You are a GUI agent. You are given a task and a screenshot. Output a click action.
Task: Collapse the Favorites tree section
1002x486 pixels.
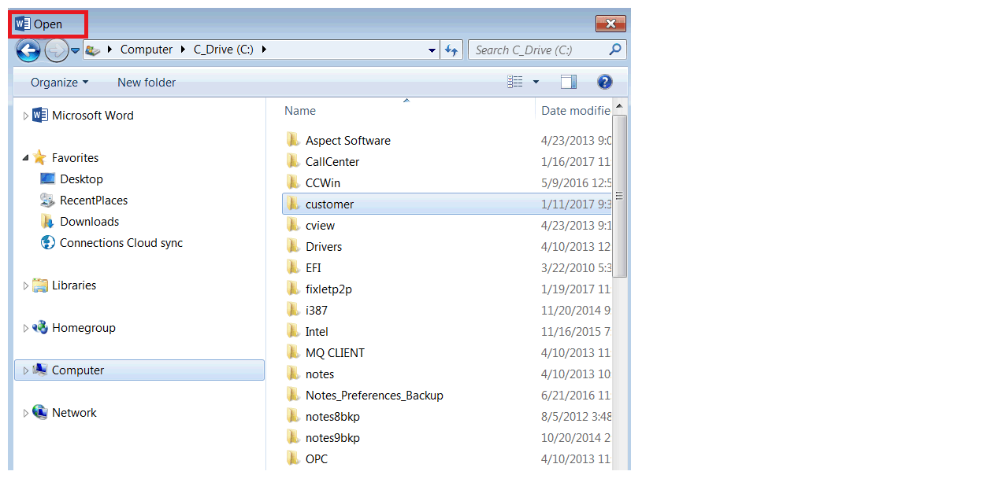click(x=25, y=158)
